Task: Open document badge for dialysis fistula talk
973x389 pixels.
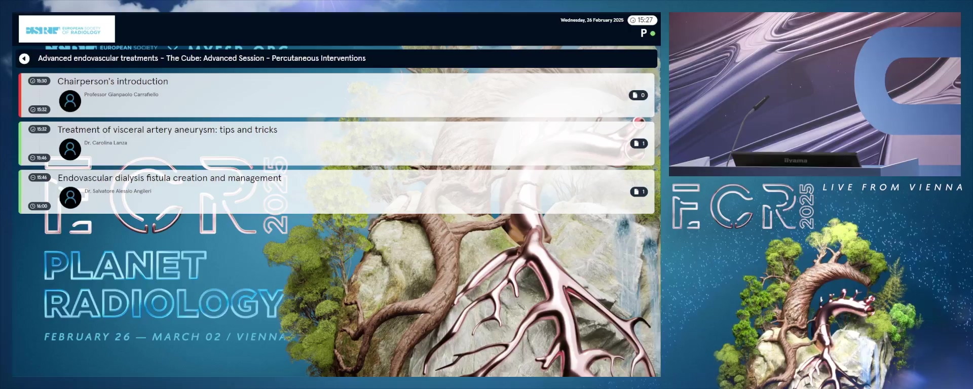Action: [639, 192]
